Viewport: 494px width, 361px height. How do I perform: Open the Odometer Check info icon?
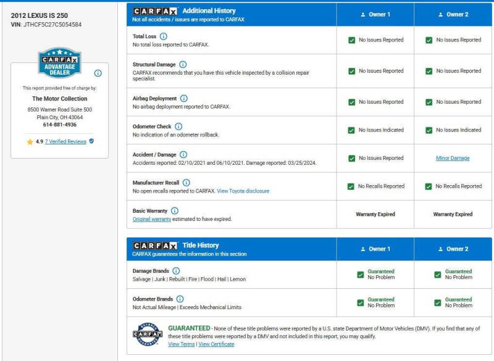[x=178, y=127]
